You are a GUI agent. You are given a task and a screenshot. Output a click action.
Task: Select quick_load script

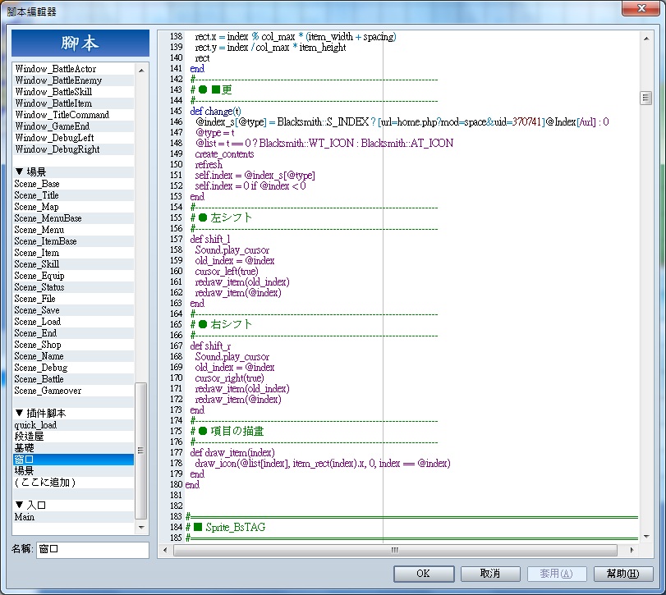click(73, 425)
